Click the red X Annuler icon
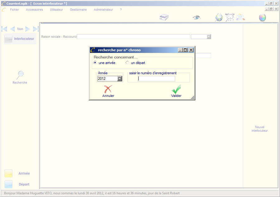 coord(108,89)
